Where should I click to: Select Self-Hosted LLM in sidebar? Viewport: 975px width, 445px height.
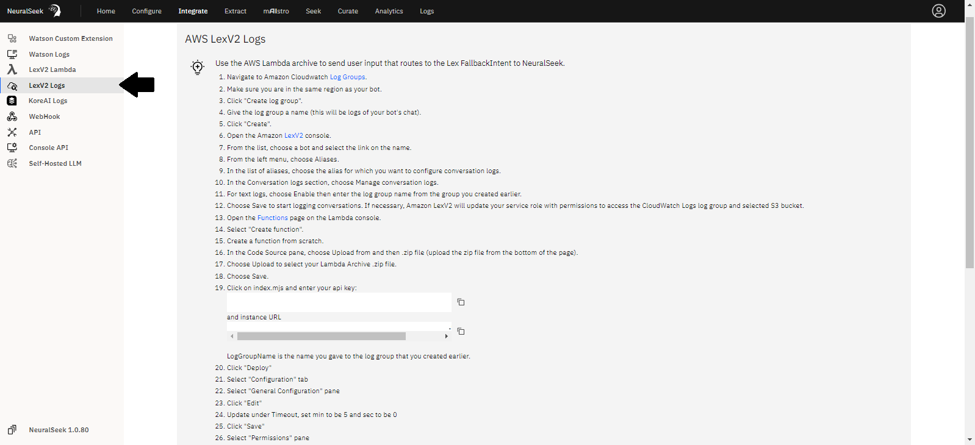56,163
